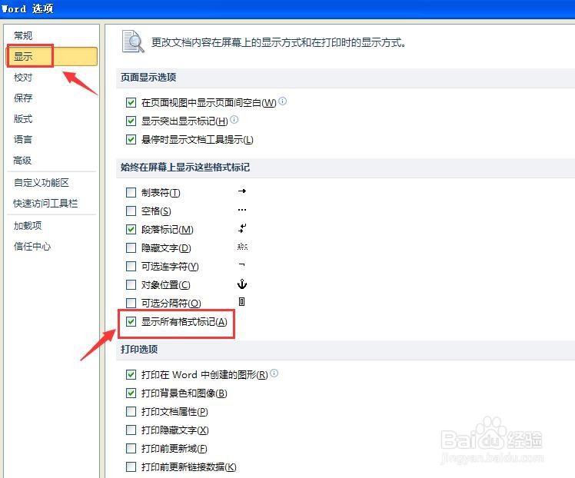Click the object anchor symbol icon
The width and height of the screenshot is (575, 478).
pos(242,284)
